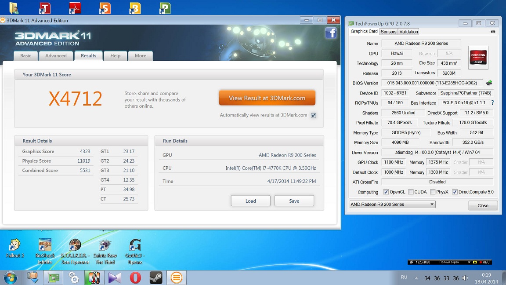Open the BioShock Infinite desktop shortcut
Viewport: 506px width, 285px height.
[x=45, y=252]
